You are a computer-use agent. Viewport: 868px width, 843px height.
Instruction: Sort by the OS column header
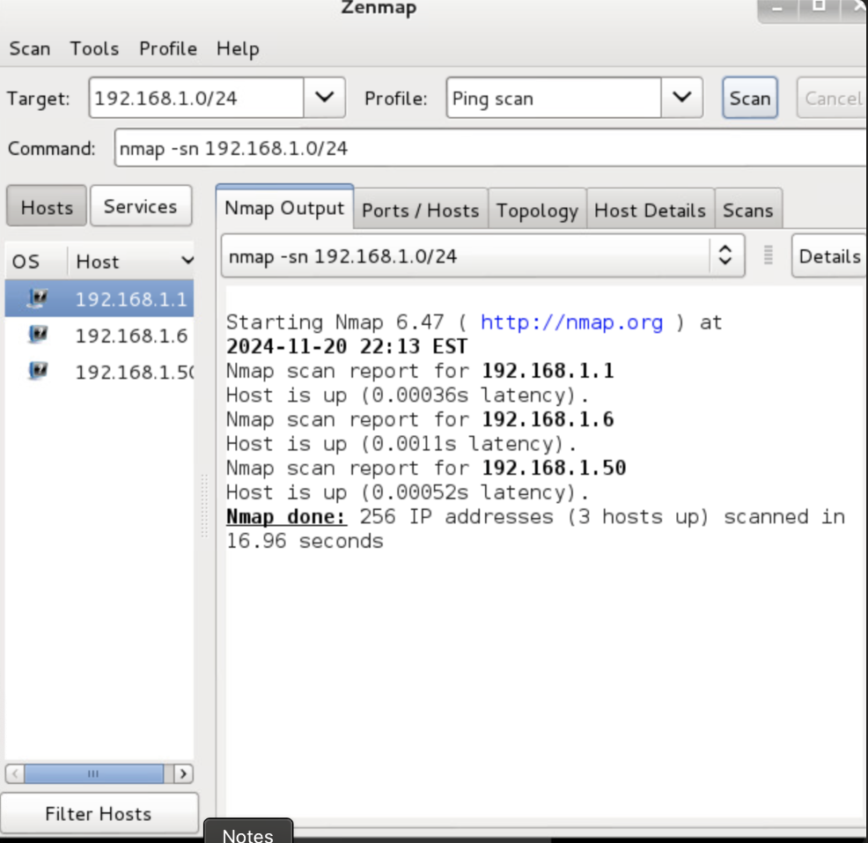pyautogui.click(x=36, y=261)
